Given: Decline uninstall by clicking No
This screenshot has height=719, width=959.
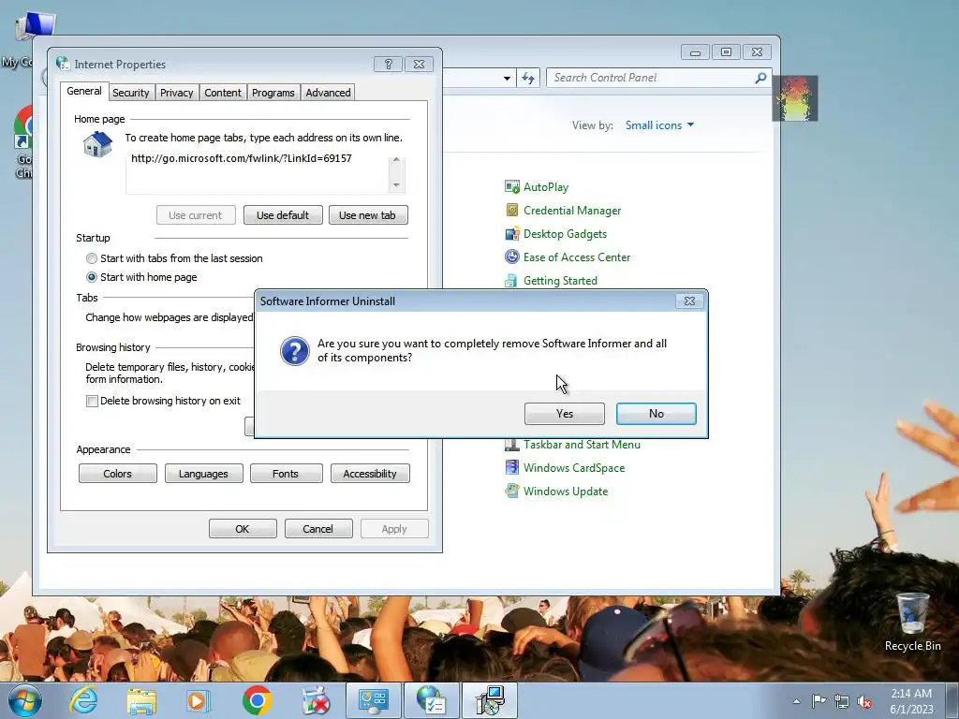Looking at the screenshot, I should (x=656, y=414).
